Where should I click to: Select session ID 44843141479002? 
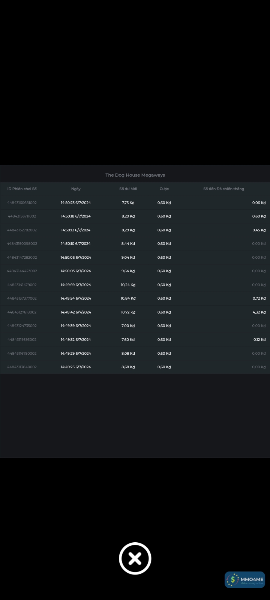(x=22, y=285)
